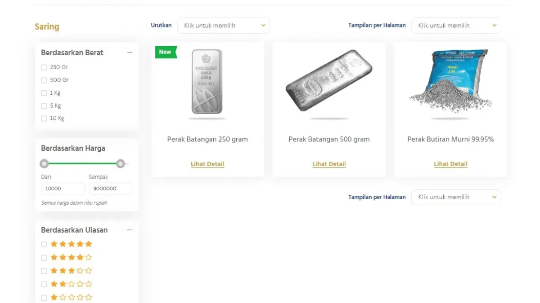Screen dimensions: 540x303
Task: Click the Perak Butiran Murni product image
Action: 450,81
